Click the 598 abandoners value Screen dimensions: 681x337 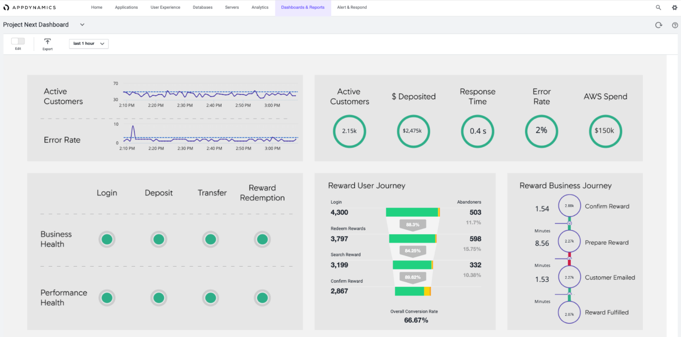[475, 239]
